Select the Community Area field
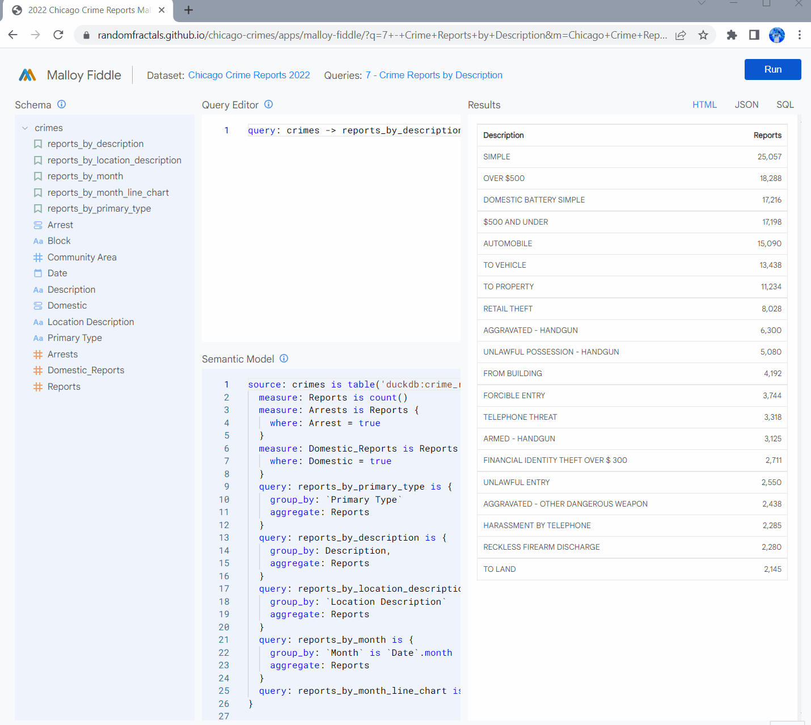811x725 pixels. point(82,258)
